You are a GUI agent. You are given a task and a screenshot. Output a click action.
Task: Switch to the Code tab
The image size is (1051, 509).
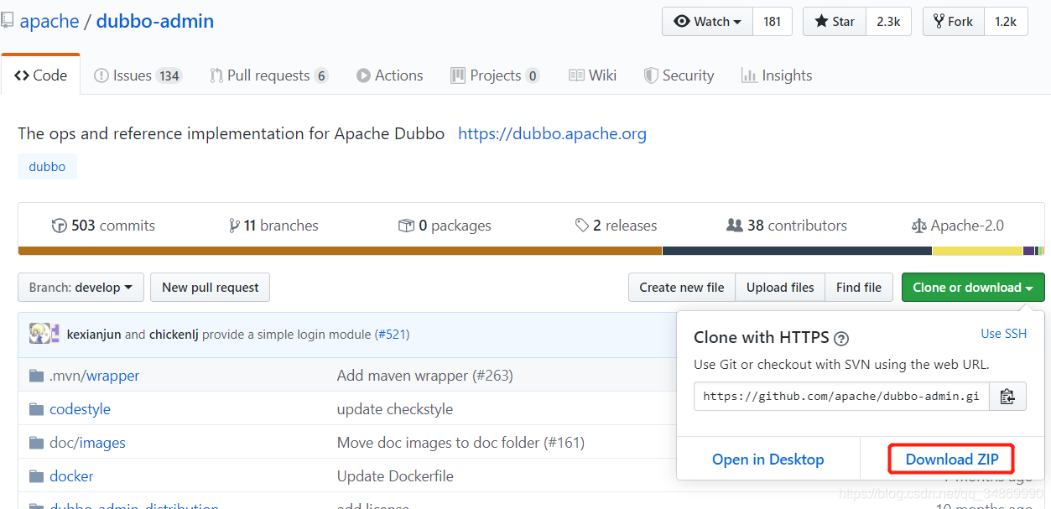click(x=41, y=75)
